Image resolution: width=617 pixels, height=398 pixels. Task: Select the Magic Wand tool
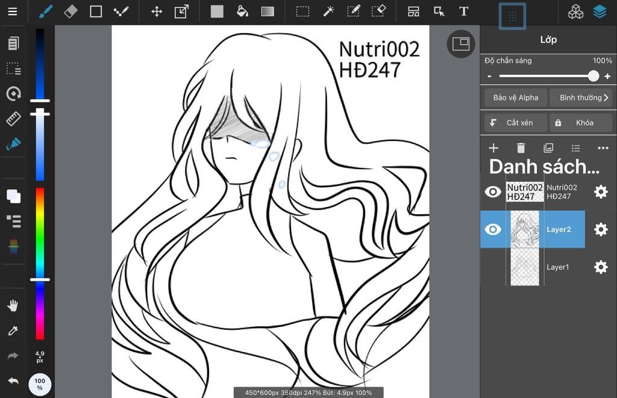(328, 11)
